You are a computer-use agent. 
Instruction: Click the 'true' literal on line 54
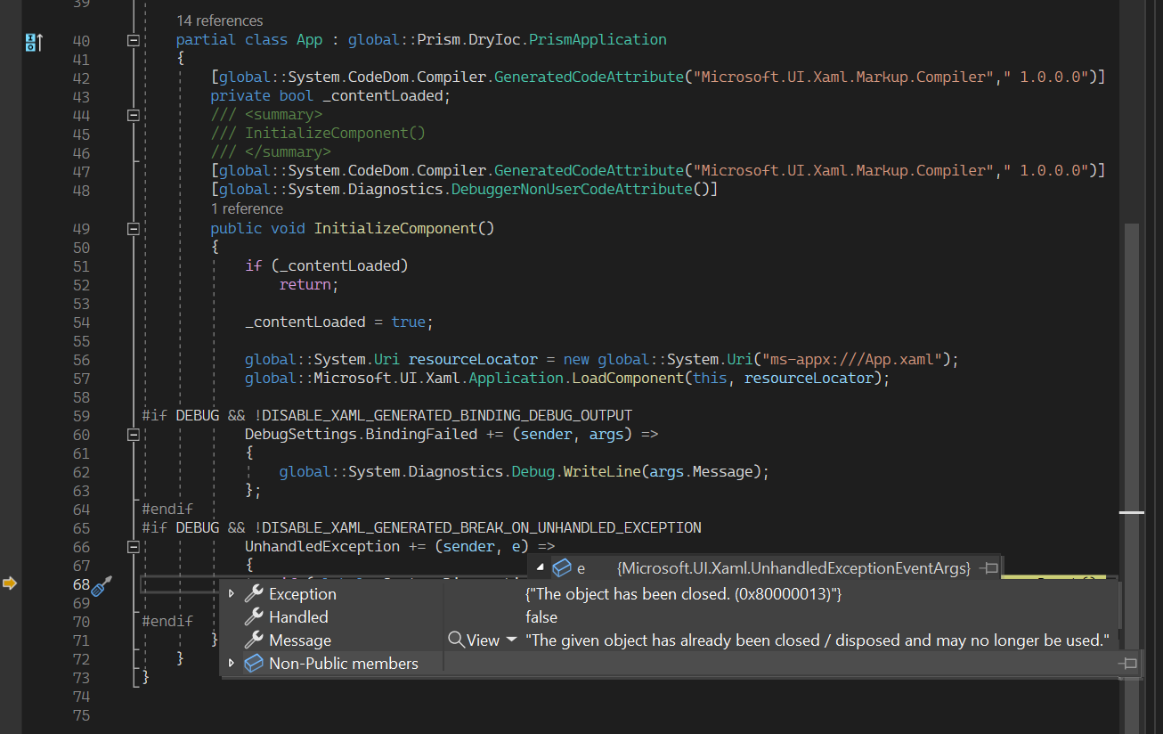(x=408, y=322)
